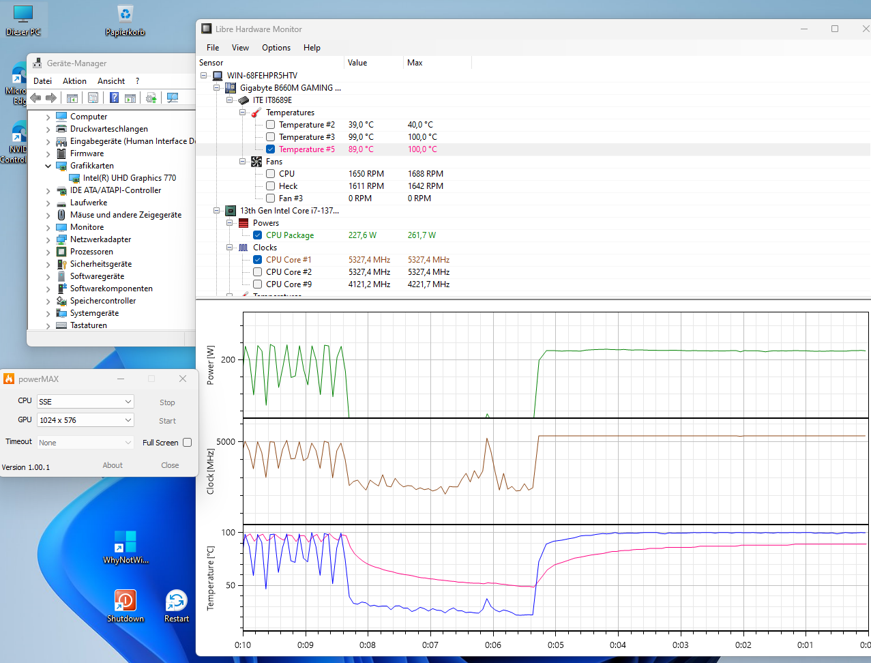Open the Papierkorb recycle bin icon

click(x=125, y=20)
